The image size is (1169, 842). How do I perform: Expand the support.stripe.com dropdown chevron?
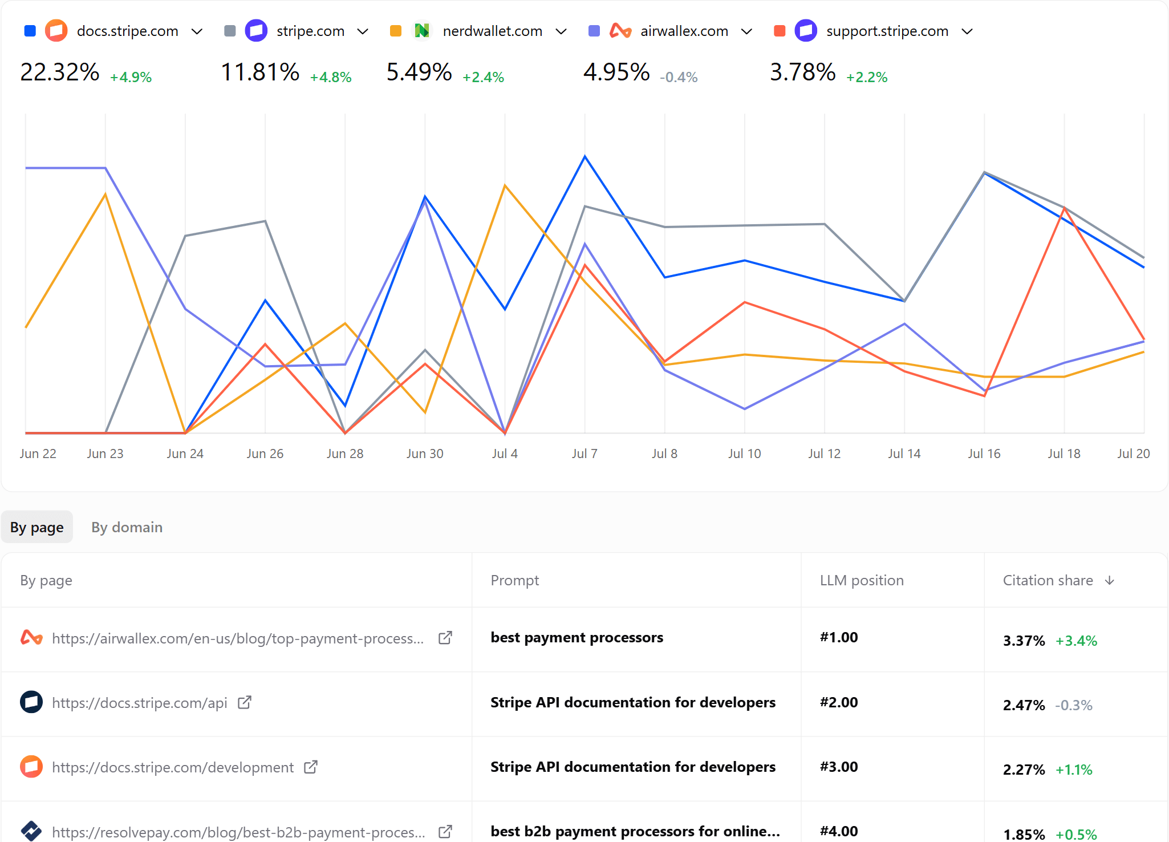(x=967, y=31)
